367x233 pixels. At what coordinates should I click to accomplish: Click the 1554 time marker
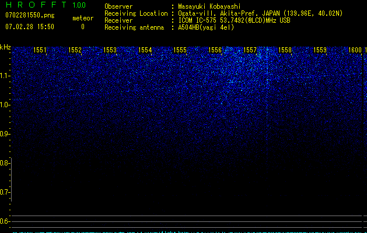click(x=145, y=50)
